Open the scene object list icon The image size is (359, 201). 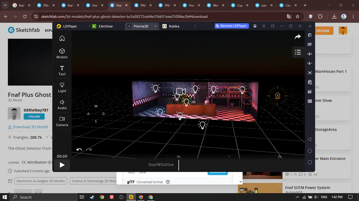pos(298,52)
